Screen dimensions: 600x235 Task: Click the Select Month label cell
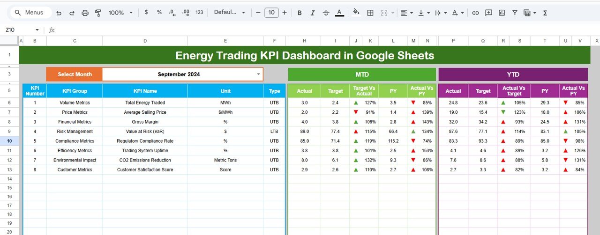75,74
